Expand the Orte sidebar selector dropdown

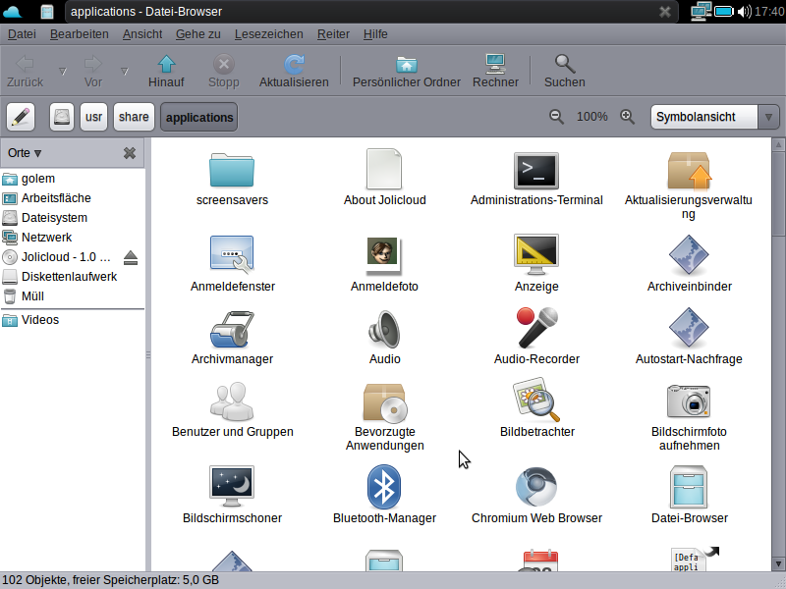(25, 153)
